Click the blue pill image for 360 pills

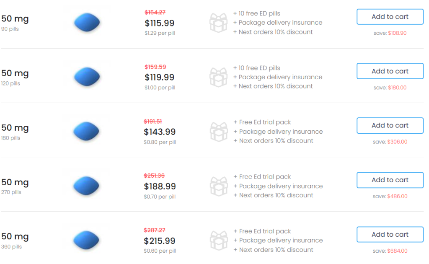(x=87, y=240)
